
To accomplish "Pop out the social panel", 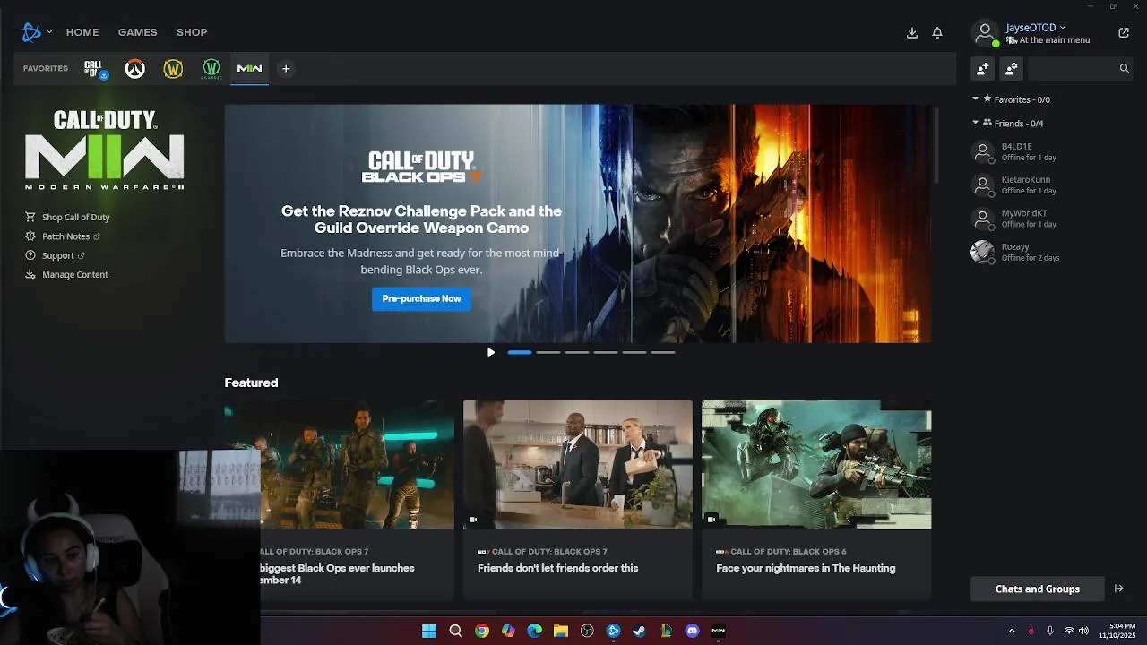I will 1124,33.
